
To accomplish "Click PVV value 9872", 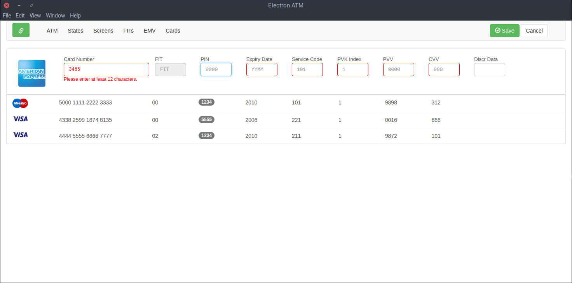I will point(391,136).
